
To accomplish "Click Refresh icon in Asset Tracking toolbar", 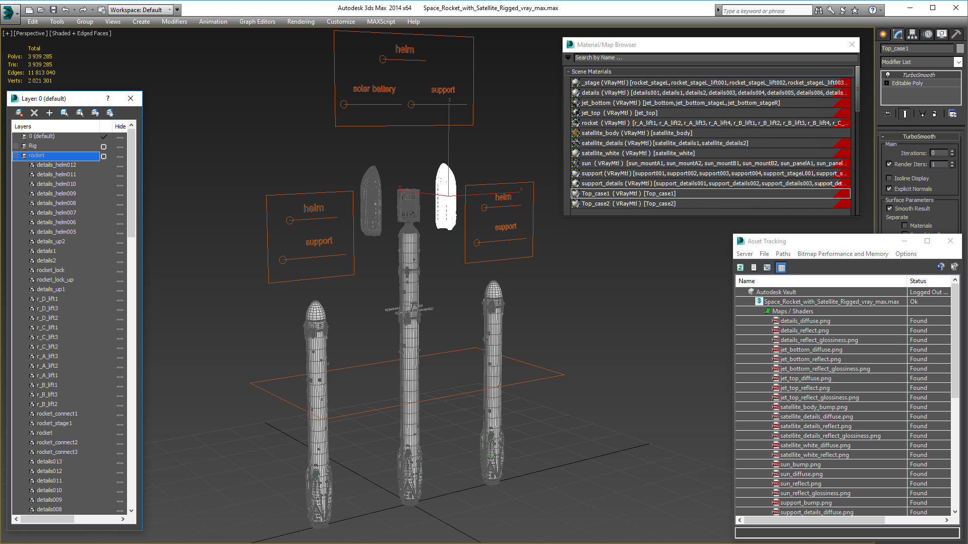I will tap(740, 267).
